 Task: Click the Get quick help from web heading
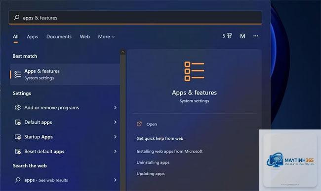pyautogui.click(x=160, y=138)
